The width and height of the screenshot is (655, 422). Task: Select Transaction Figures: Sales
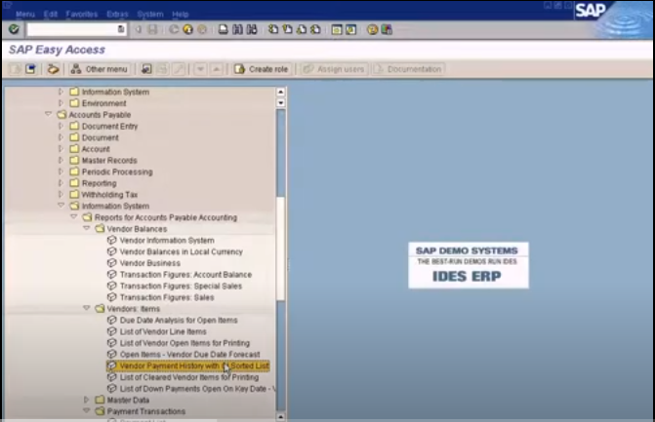167,297
